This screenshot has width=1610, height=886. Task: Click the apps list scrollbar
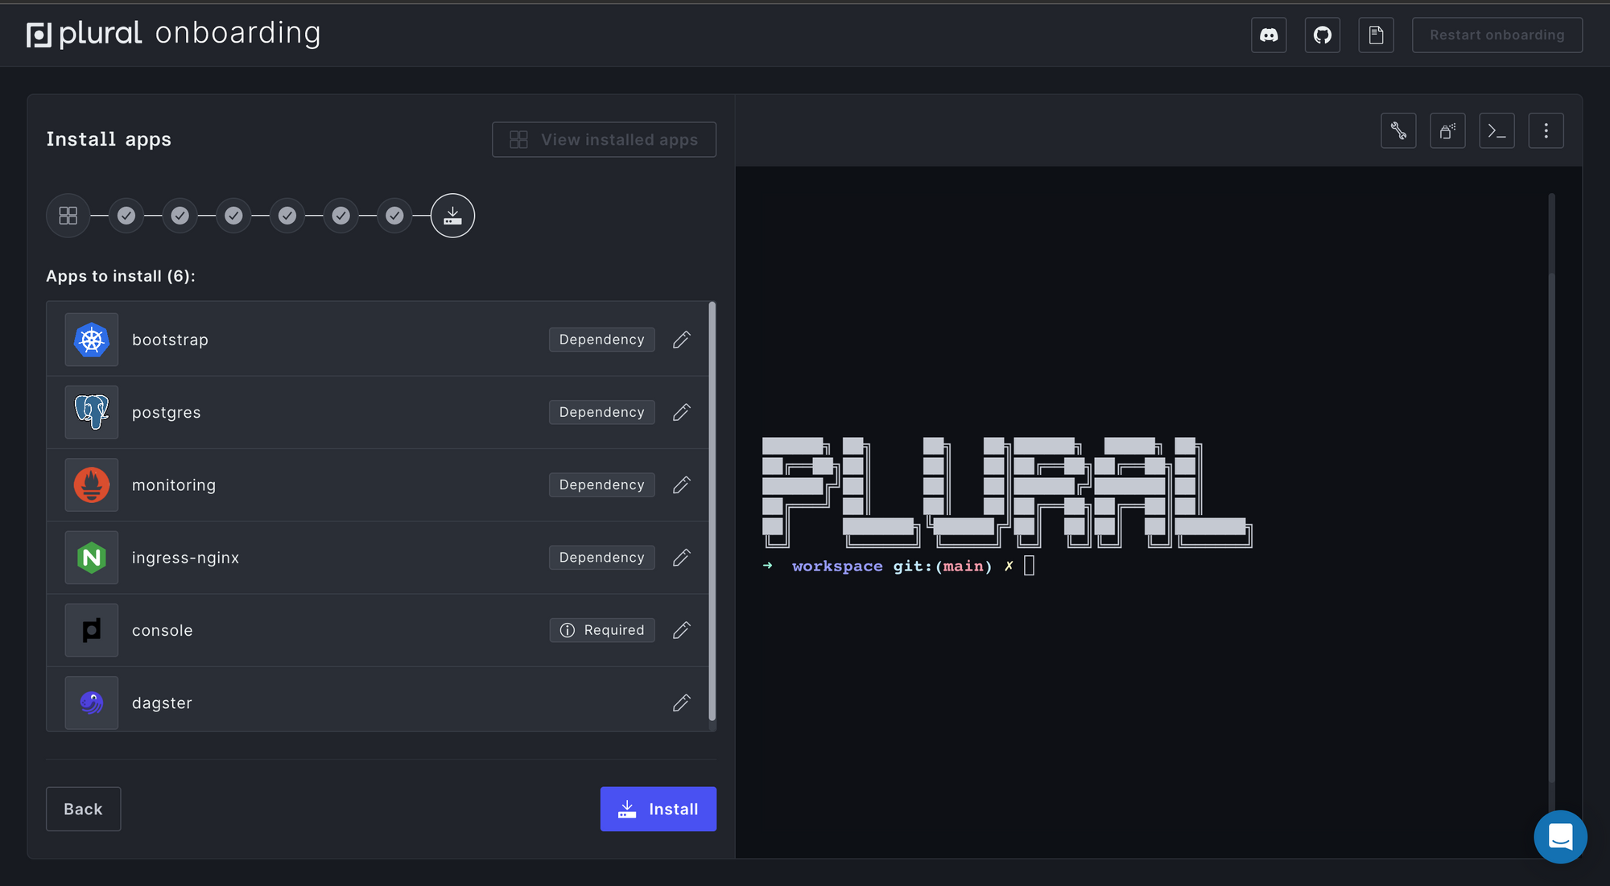[712, 512]
